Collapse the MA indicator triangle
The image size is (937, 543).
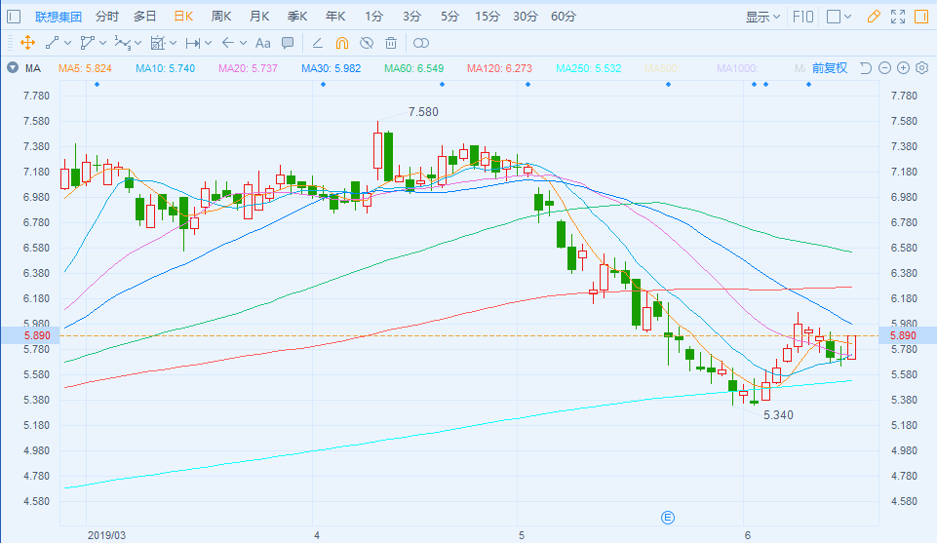pos(12,68)
